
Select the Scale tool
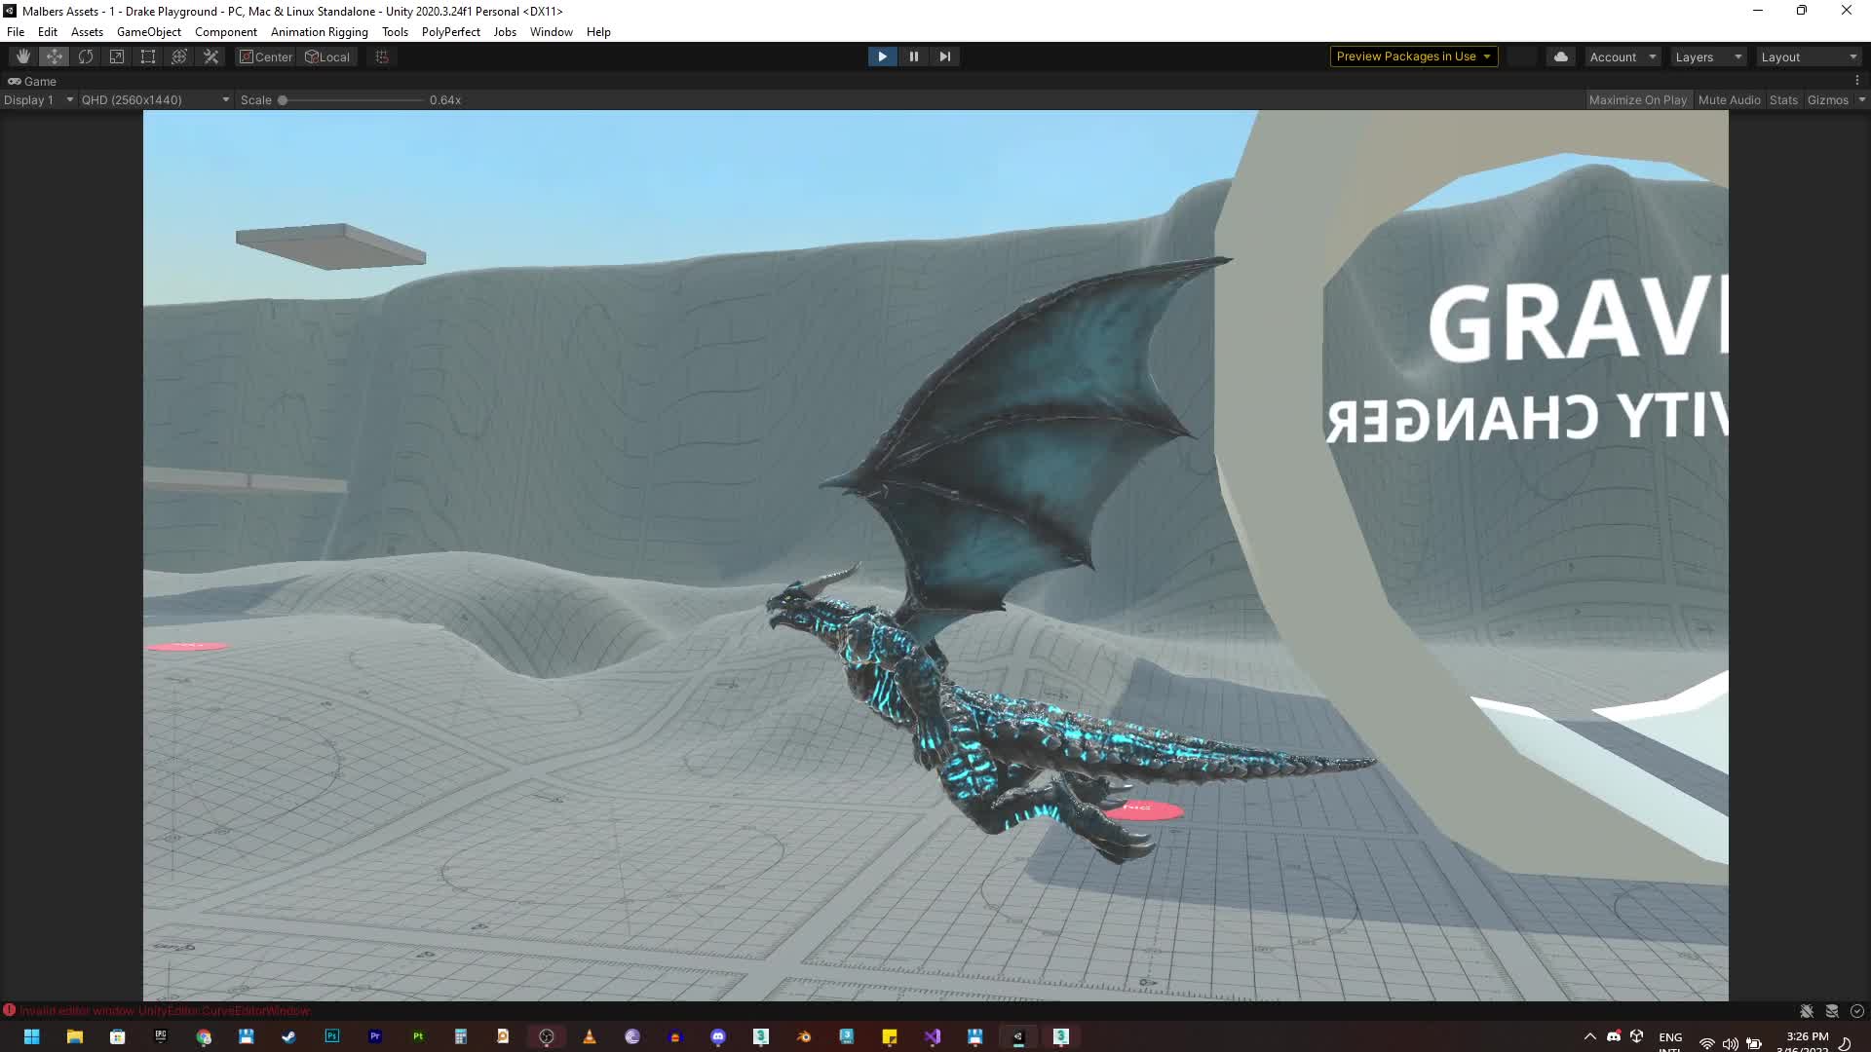[x=117, y=56]
